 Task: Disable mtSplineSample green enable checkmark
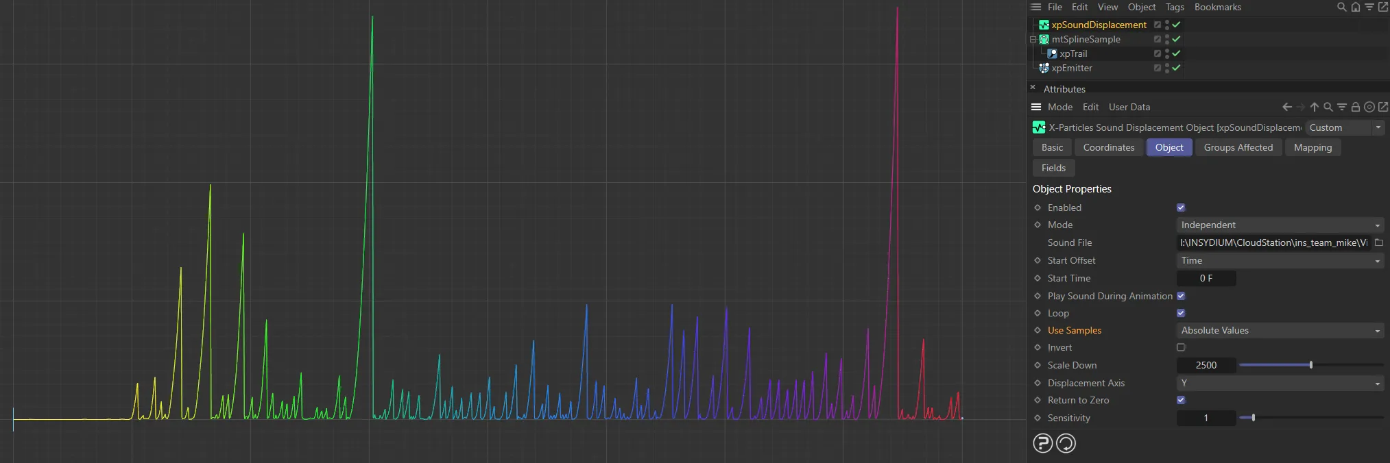(x=1177, y=39)
